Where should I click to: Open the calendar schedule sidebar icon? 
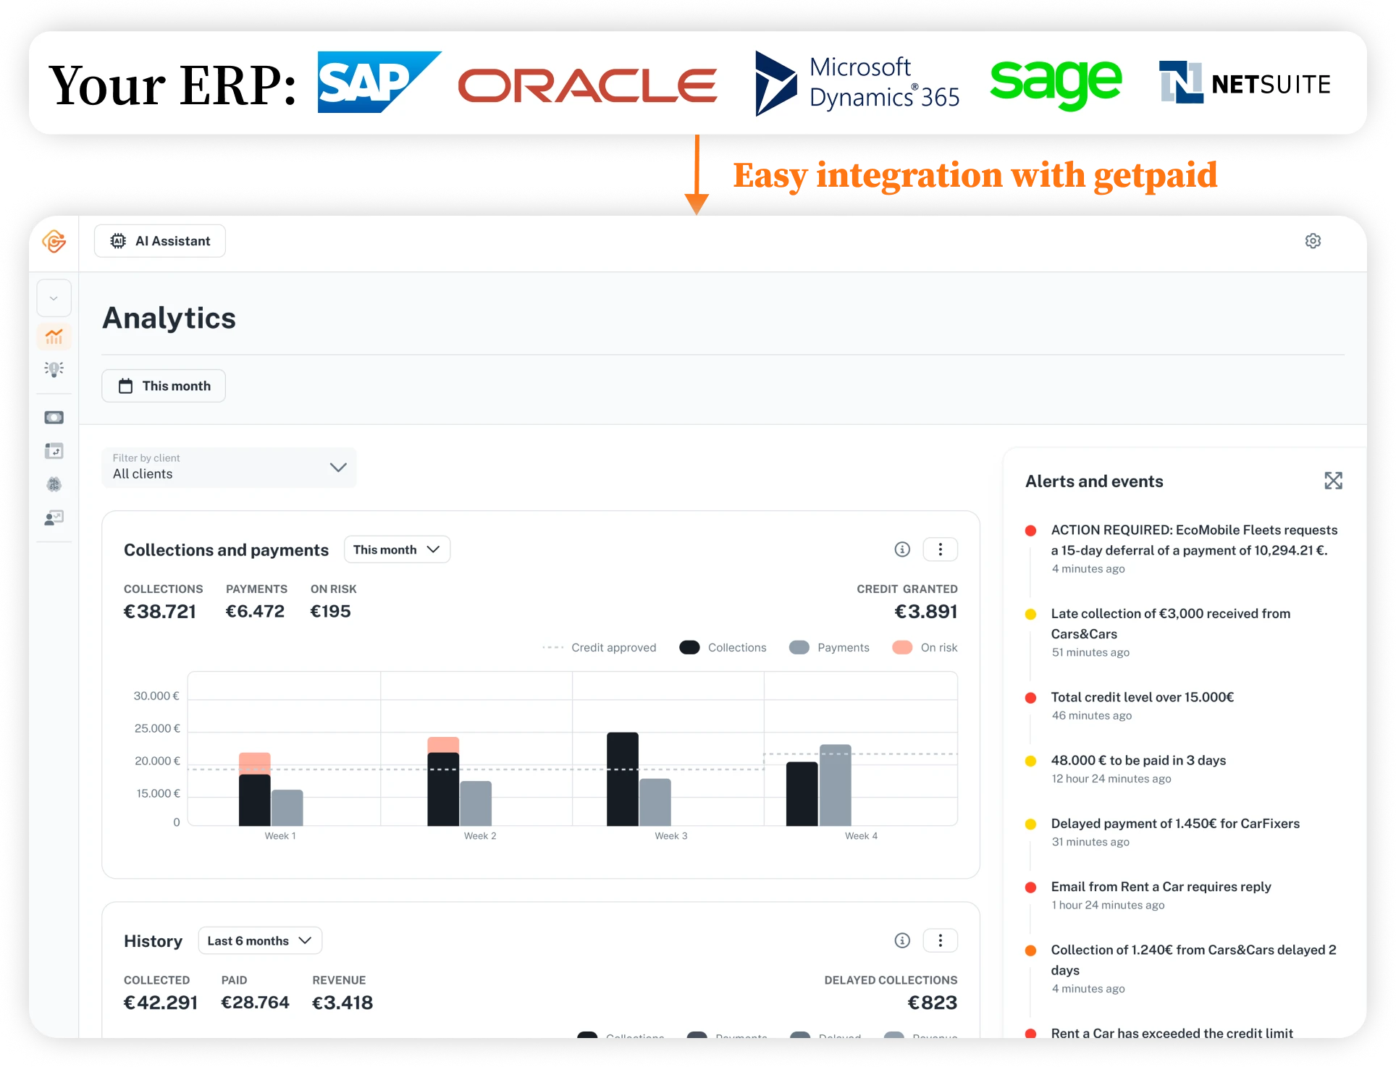[54, 451]
